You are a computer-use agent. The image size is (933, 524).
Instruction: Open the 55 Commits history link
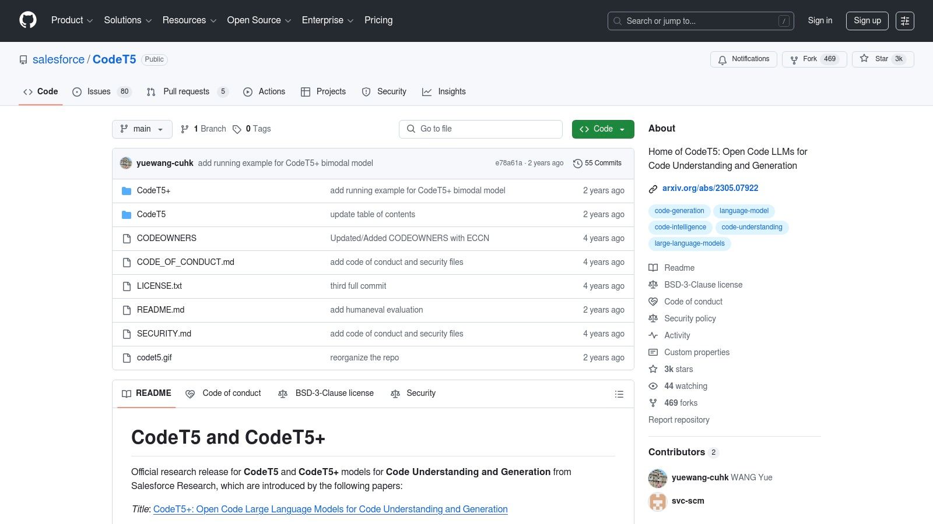[x=598, y=164]
